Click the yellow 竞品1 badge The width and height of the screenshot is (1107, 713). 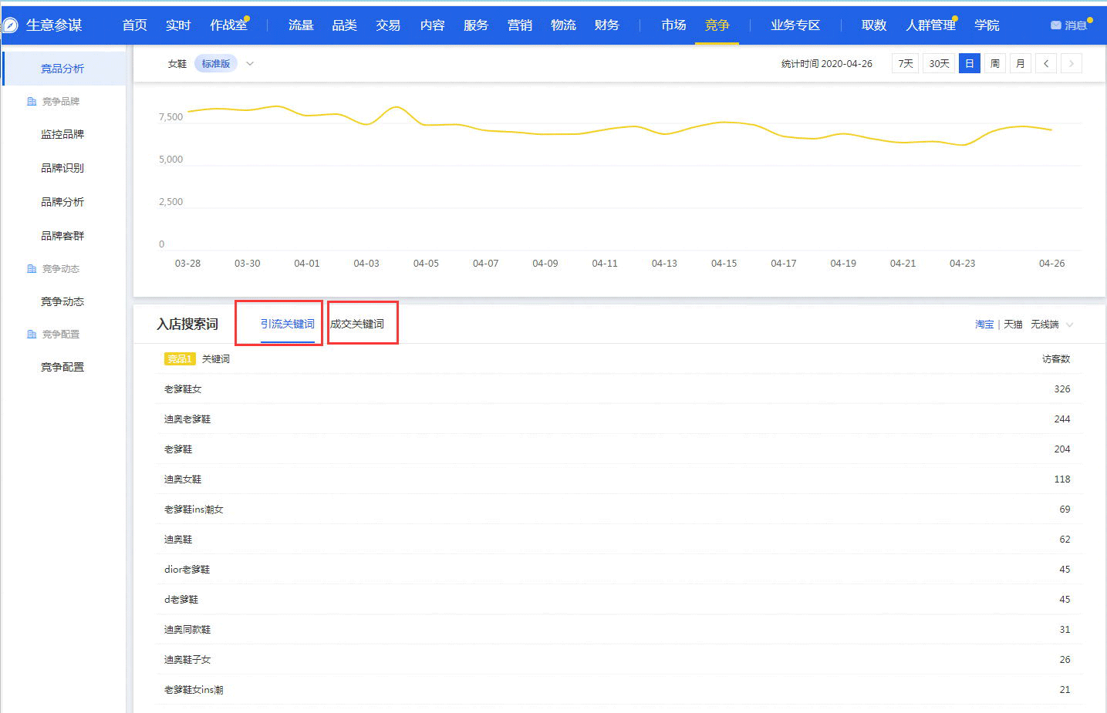point(179,359)
